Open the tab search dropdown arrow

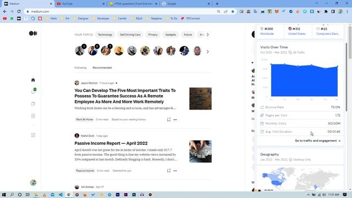[316, 3]
